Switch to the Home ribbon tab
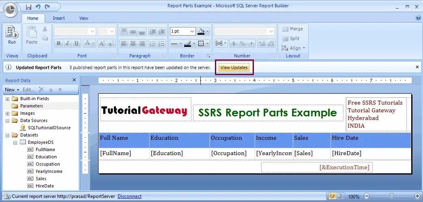The height and width of the screenshot is (202, 423). coord(32,18)
